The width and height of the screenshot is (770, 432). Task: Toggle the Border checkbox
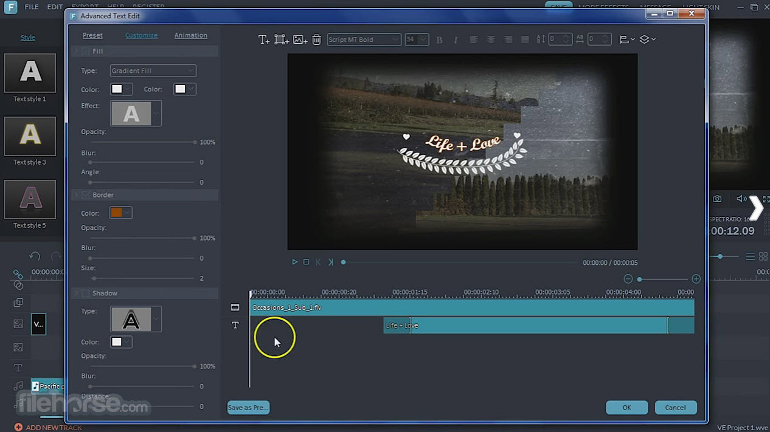click(x=86, y=195)
